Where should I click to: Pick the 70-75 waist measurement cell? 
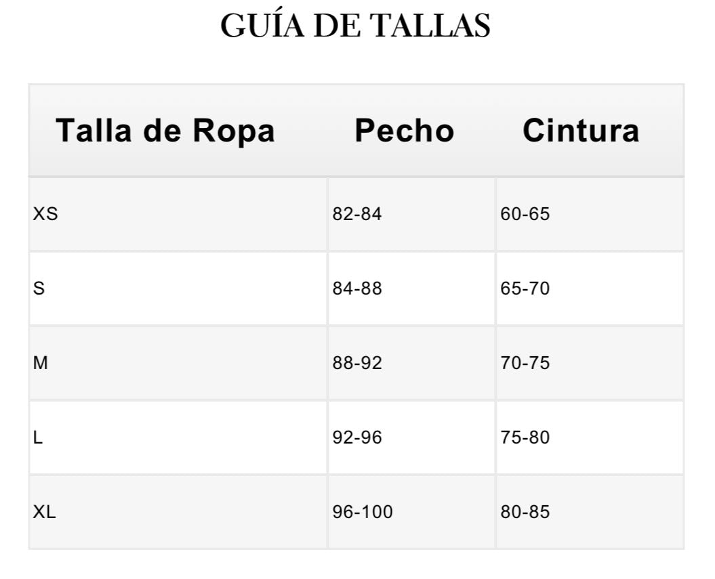click(x=525, y=363)
